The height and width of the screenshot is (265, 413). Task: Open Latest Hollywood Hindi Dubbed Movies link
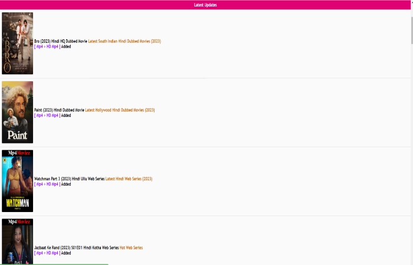[x=120, y=110]
